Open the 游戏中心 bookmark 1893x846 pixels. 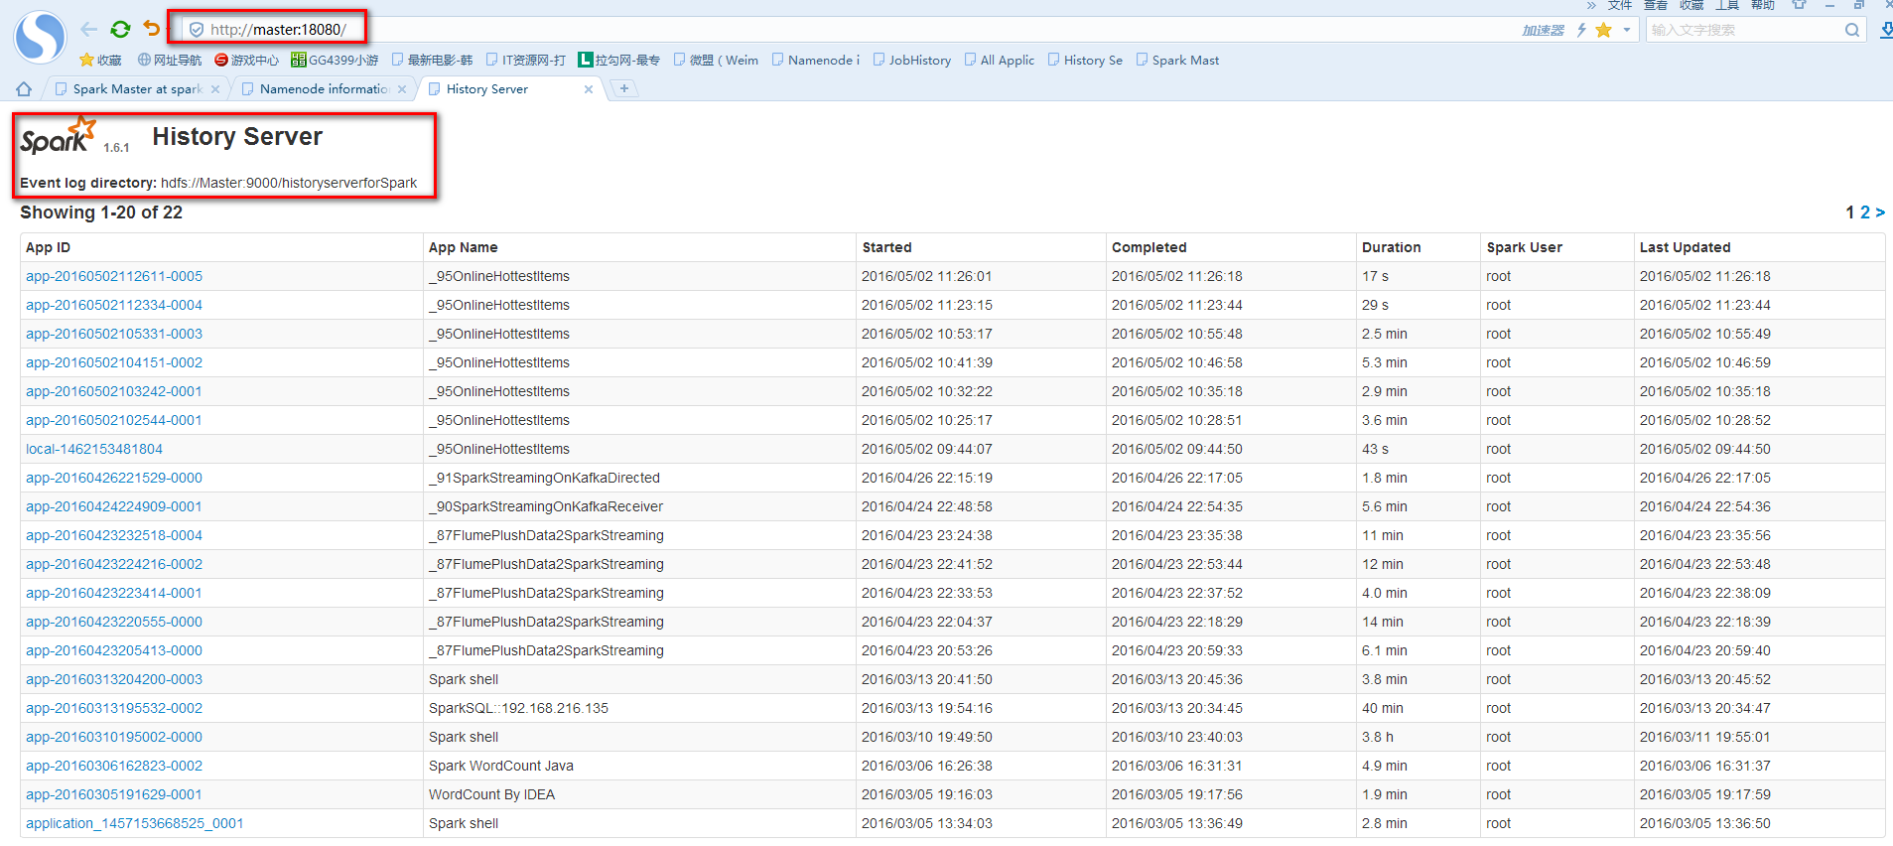[x=247, y=61]
